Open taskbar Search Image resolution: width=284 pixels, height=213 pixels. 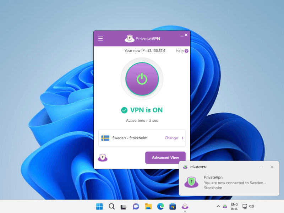pyautogui.click(x=111, y=206)
